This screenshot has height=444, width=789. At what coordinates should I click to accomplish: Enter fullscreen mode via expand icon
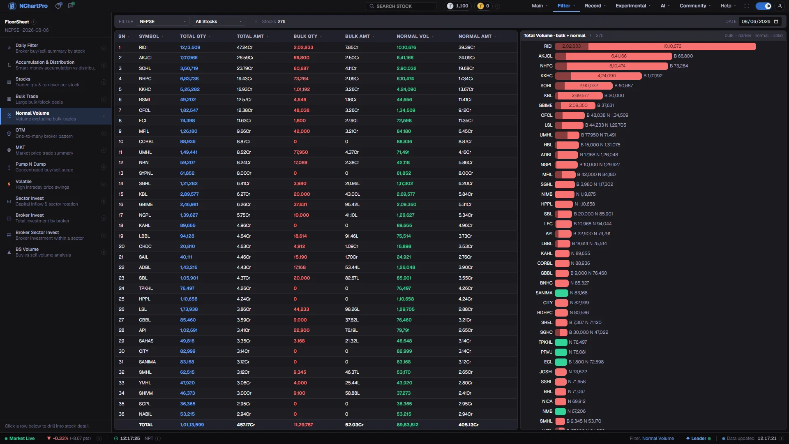pos(747,6)
